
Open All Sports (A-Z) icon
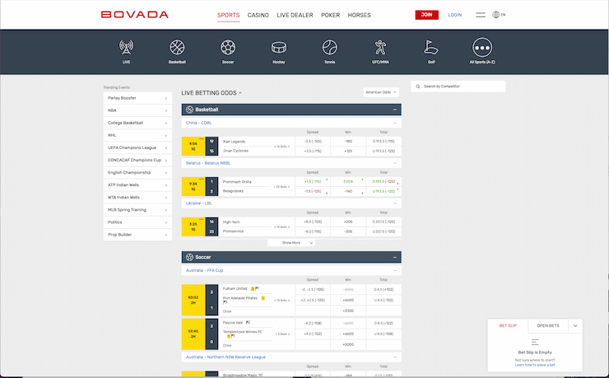[482, 48]
